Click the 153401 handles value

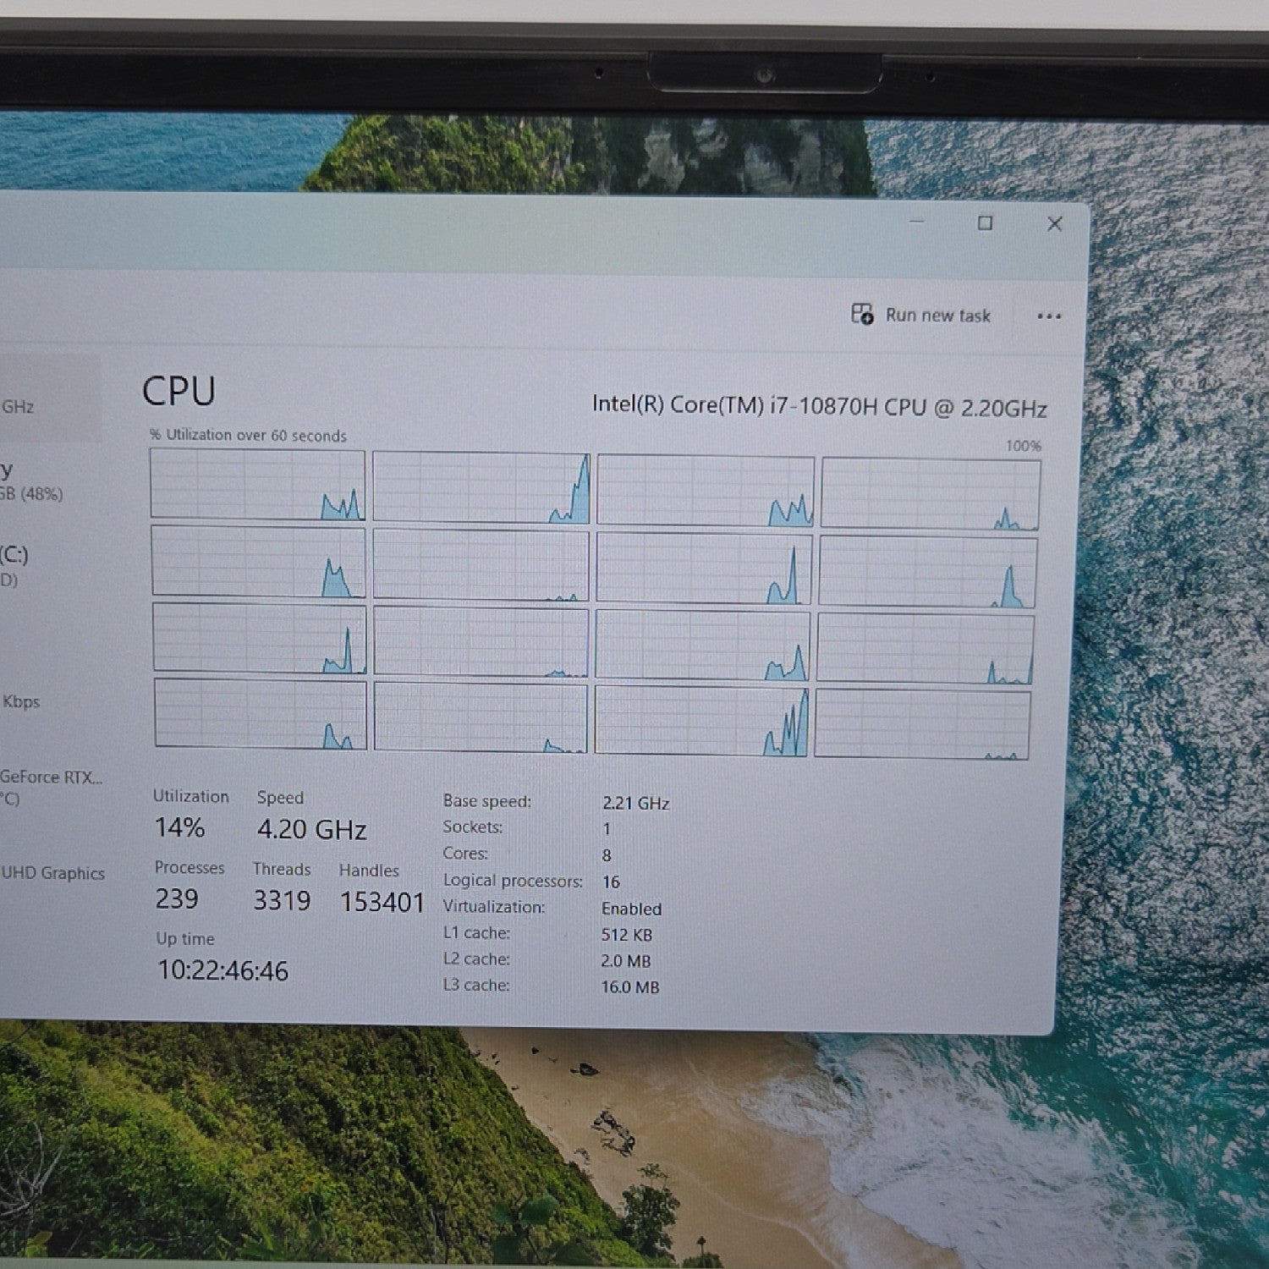pyautogui.click(x=382, y=902)
